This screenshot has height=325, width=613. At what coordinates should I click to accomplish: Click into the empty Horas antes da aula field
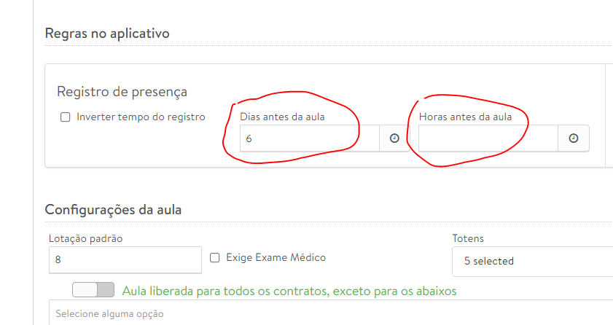488,138
